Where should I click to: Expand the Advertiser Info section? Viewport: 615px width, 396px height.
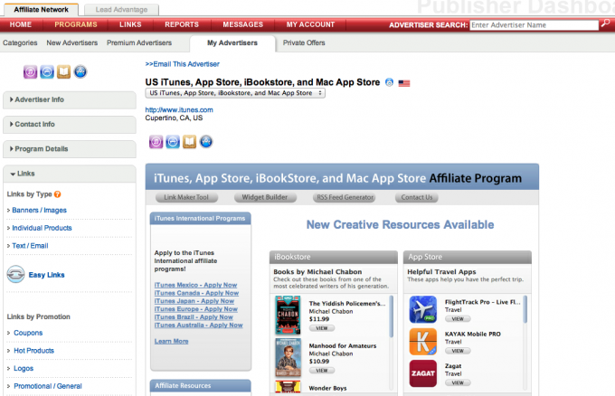[x=70, y=99]
